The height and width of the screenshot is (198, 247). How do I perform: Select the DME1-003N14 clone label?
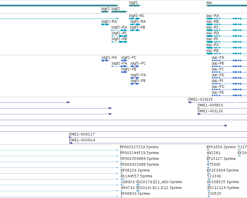pyautogui.click(x=82, y=140)
